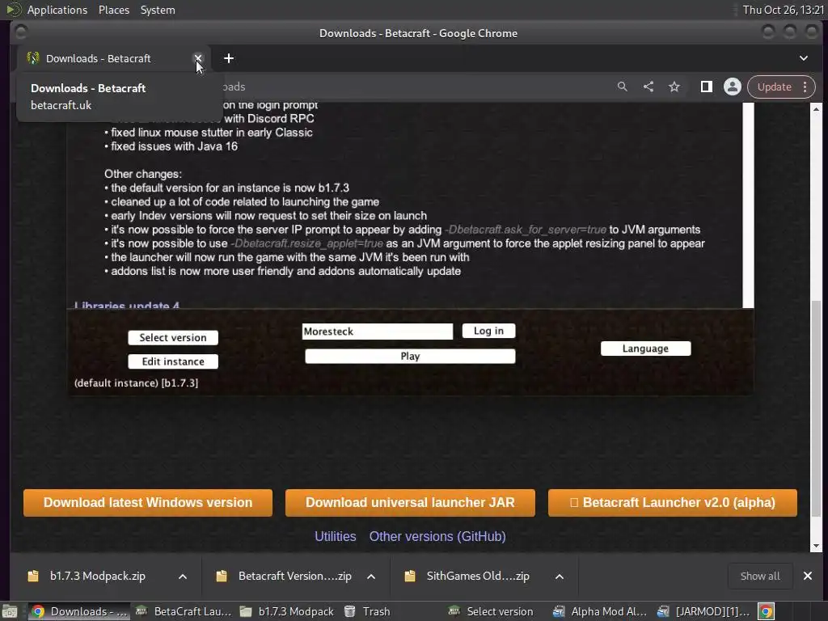Close the Downloads - Betacraft tab
The width and height of the screenshot is (828, 621).
[198, 58]
